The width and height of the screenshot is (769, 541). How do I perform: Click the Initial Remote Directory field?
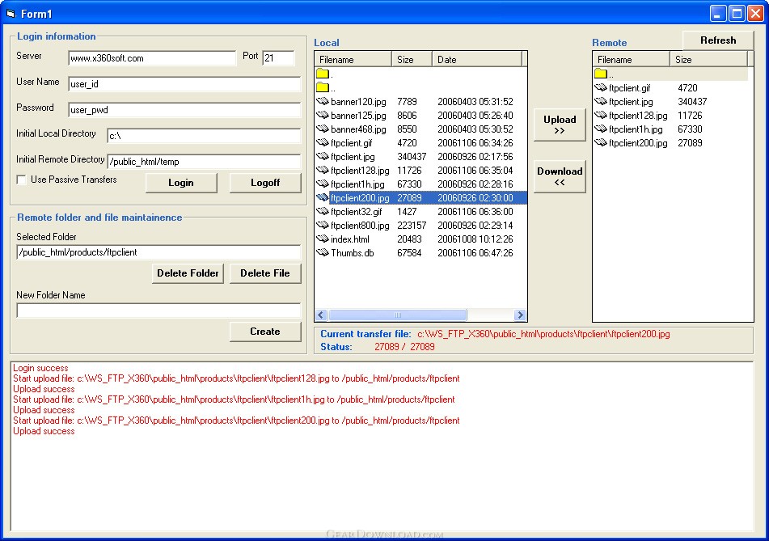(204, 162)
